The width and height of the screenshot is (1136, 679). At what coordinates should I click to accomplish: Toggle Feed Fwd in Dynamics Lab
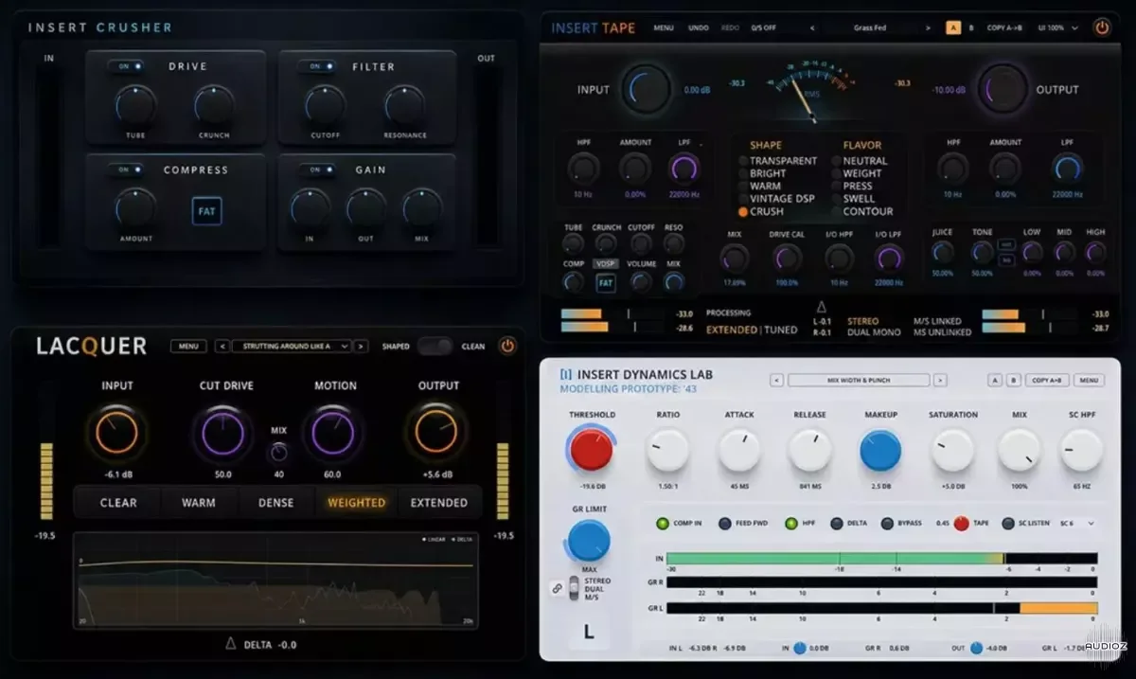[x=724, y=523]
